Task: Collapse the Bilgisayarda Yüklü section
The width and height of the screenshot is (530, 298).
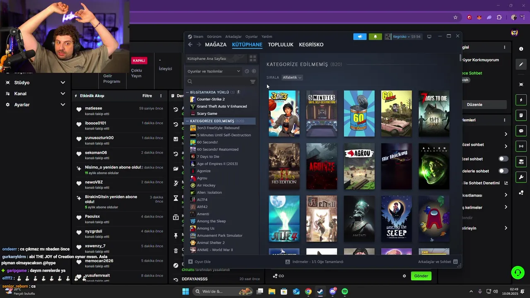Action: click(188, 92)
